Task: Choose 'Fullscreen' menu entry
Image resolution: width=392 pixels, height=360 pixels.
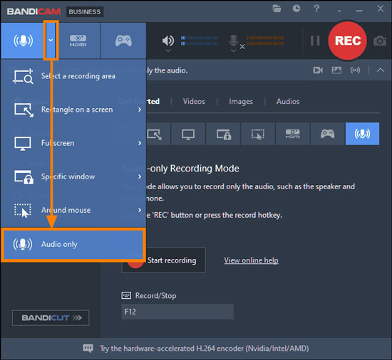Action: (x=73, y=143)
